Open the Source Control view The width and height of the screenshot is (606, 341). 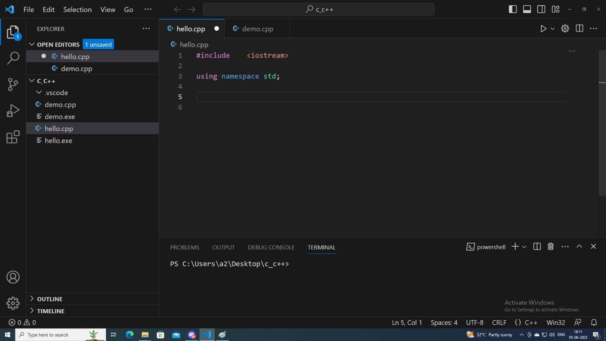[x=13, y=84]
